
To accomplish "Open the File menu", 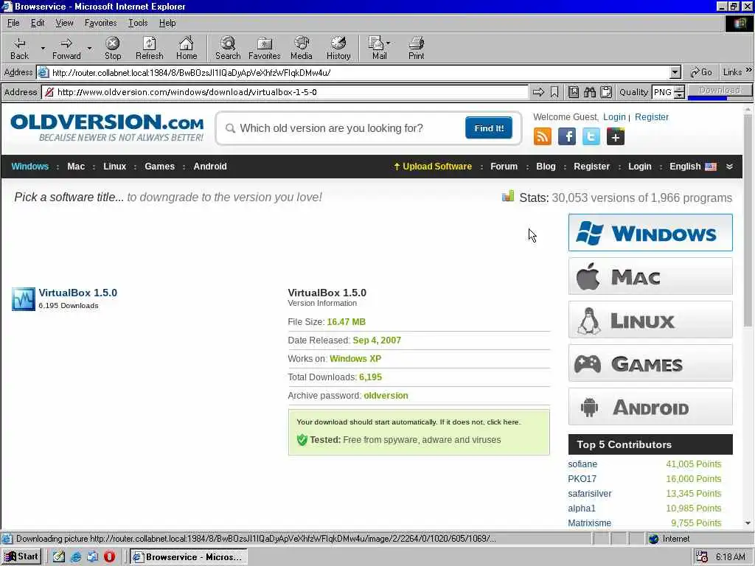I will click(13, 23).
